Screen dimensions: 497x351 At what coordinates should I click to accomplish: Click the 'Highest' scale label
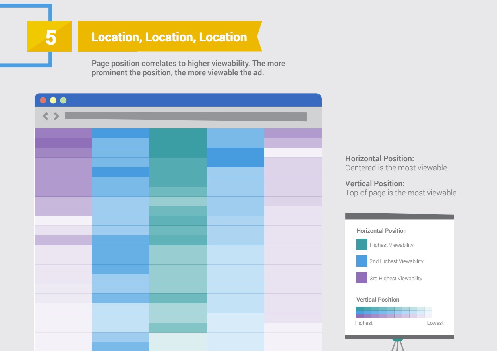point(364,323)
